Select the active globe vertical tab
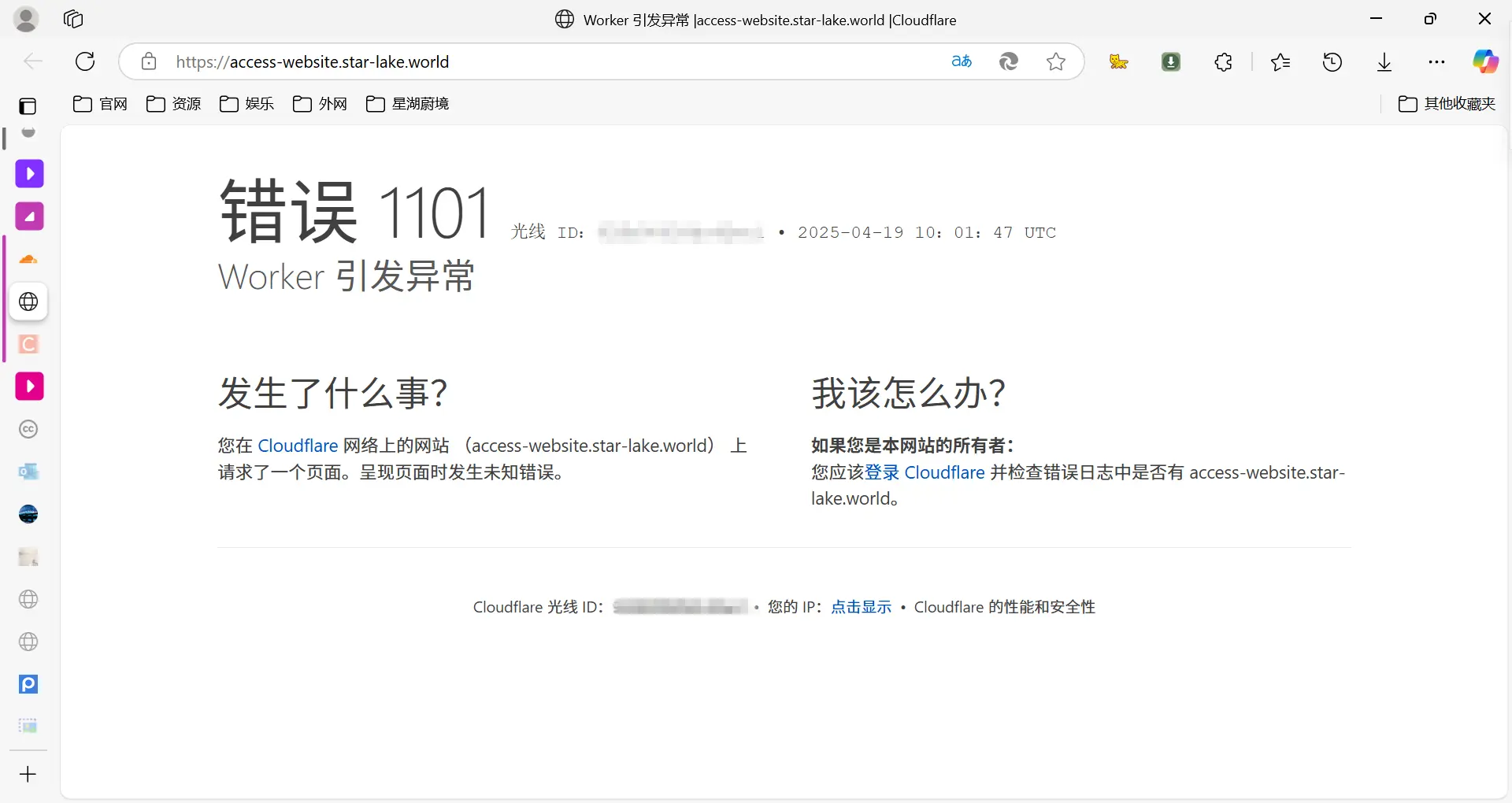Screen dimensions: 1512x803 [28, 302]
